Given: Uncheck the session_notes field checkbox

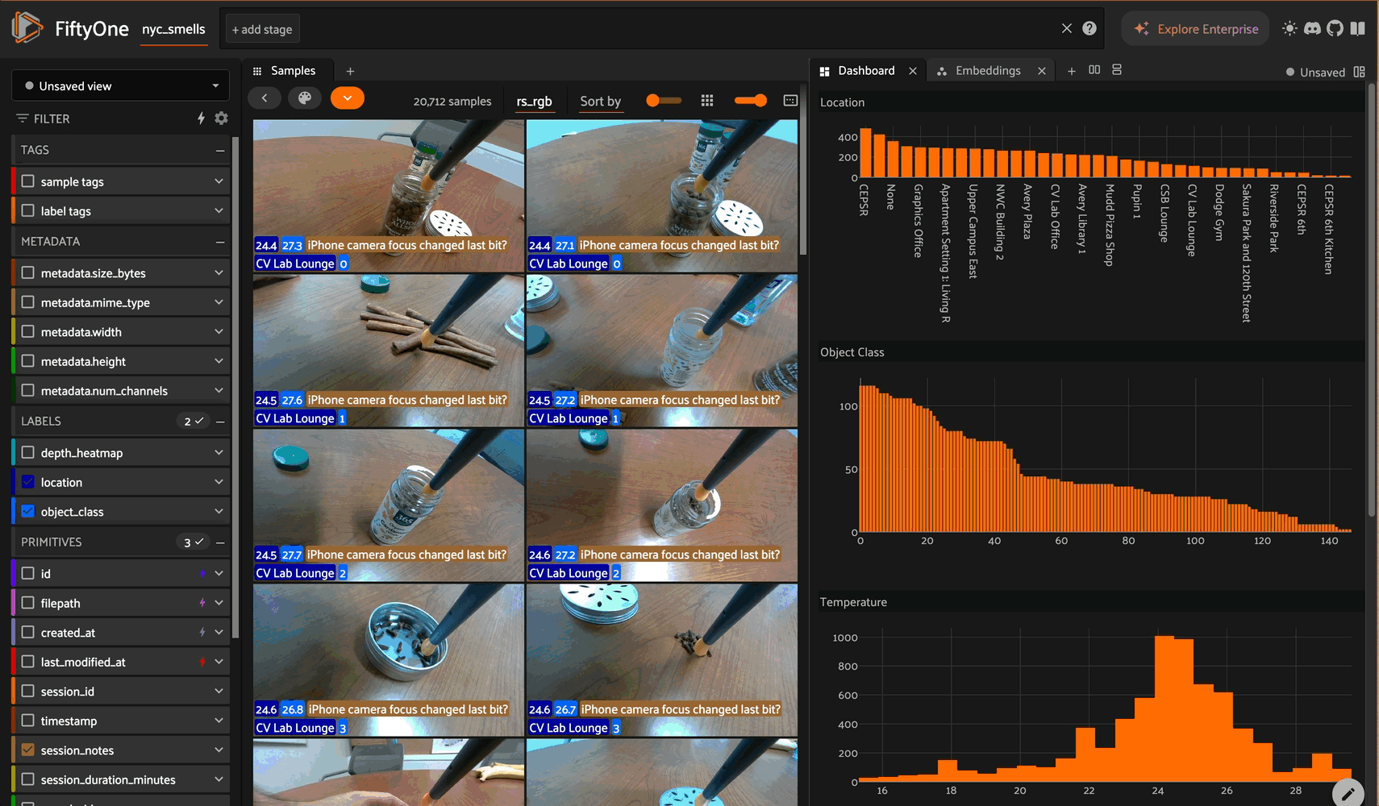Looking at the screenshot, I should click(x=28, y=750).
